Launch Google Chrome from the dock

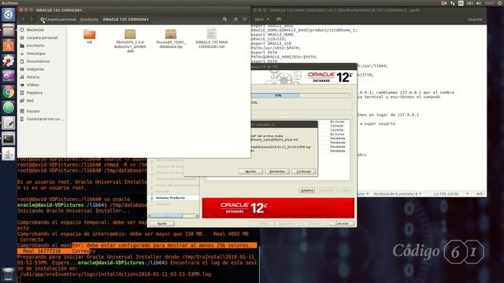point(9,93)
